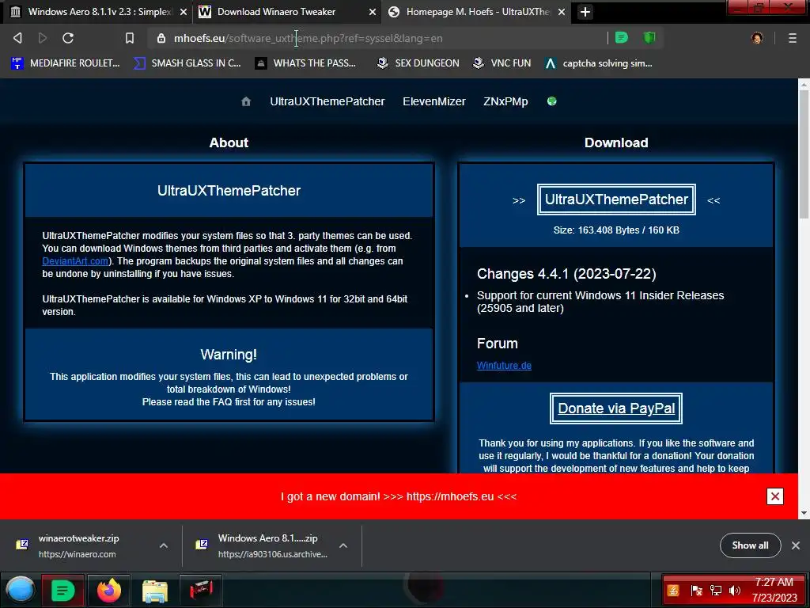
Task: Close the Windows Aero 8.1.1v tab
Action: click(183, 12)
